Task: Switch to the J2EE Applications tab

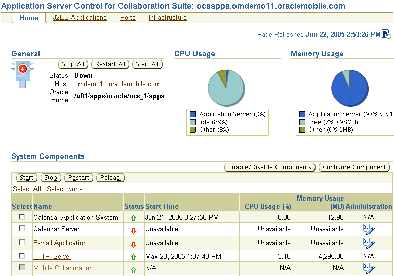Action: [x=80, y=18]
